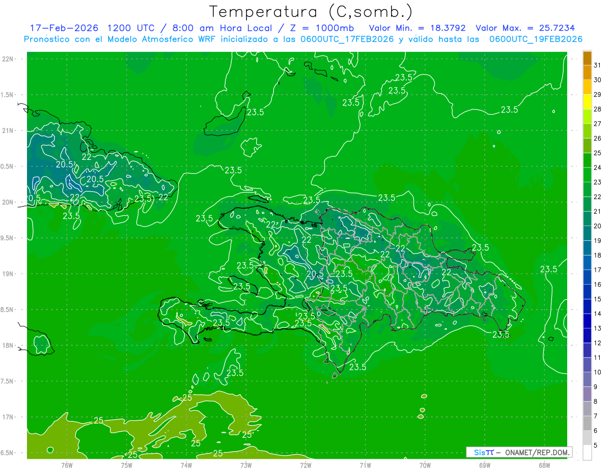Click the 72W longitude axis label
The width and height of the screenshot is (611, 472).
305,465
